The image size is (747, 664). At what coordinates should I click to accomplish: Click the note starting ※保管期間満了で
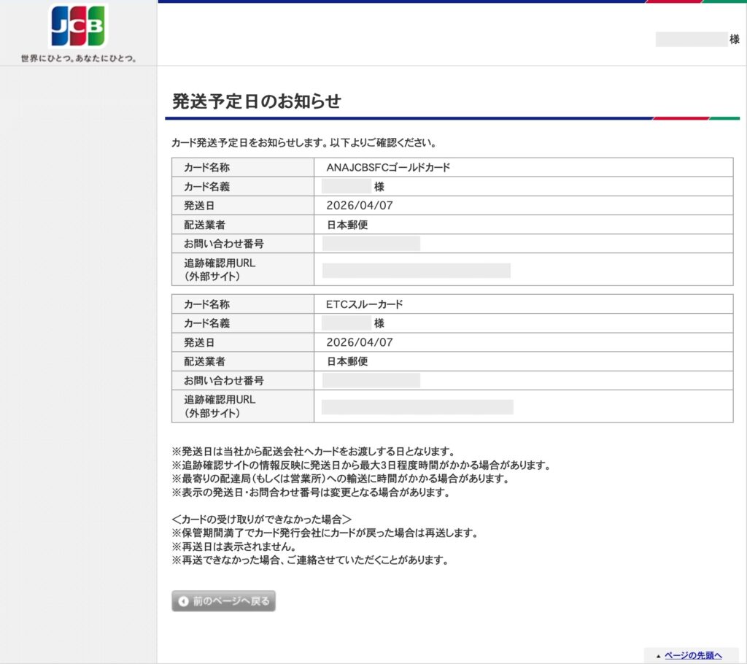(x=325, y=533)
